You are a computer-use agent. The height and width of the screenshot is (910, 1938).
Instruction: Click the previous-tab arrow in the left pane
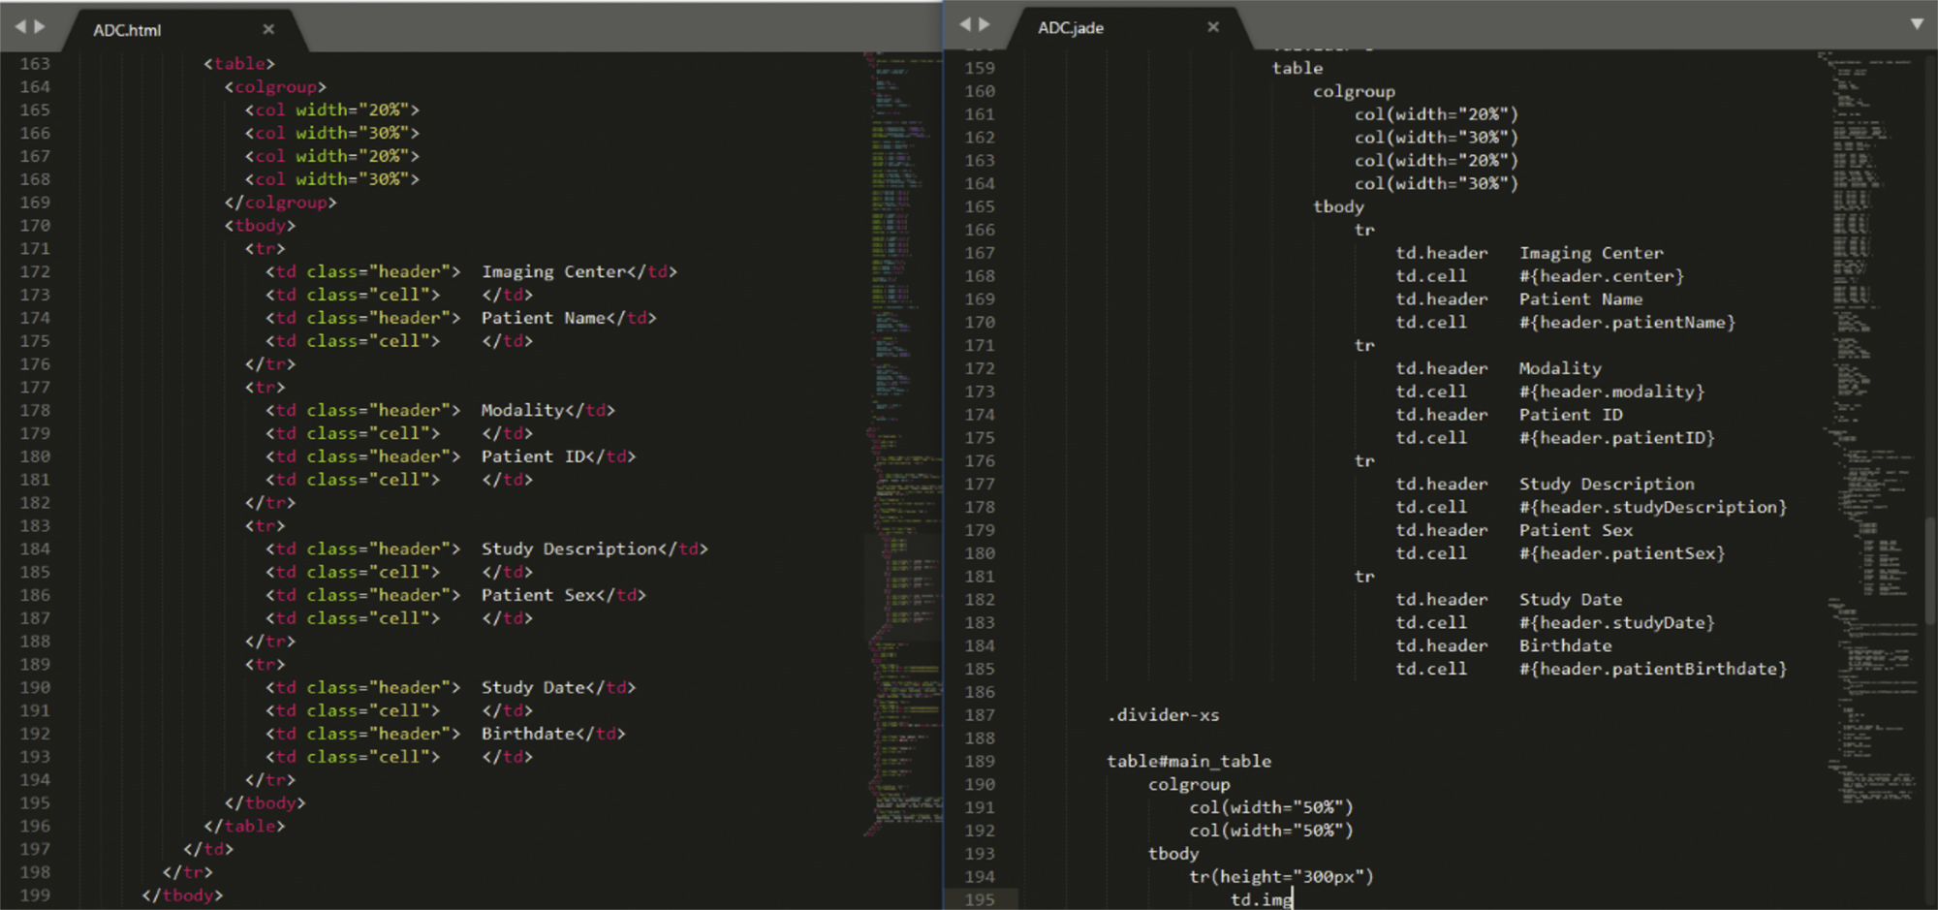coord(20,27)
